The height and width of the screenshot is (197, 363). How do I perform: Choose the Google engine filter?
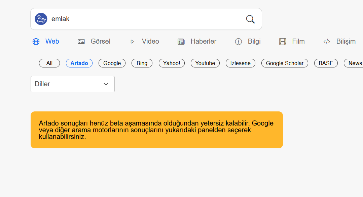112,63
